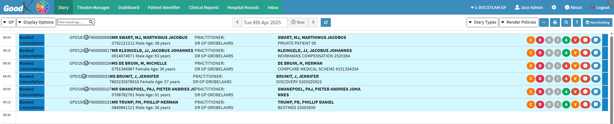Viewport: 614px width, 124px height.
Task: Click the magnifier search button in toolbar
Action: coord(566,22)
